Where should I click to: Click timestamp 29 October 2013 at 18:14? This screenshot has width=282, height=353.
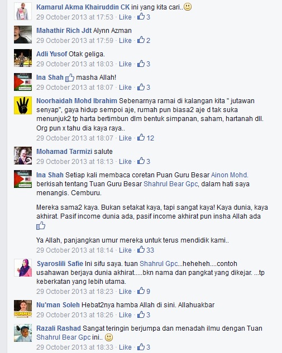tap(75, 250)
